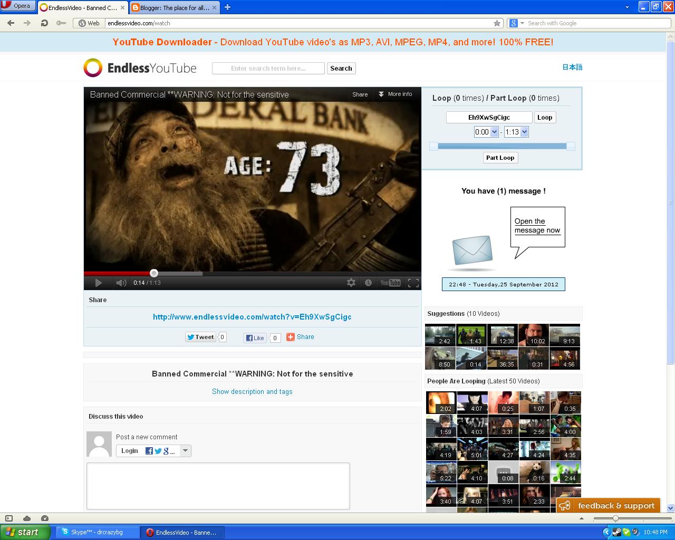Reload the current page
675x540 pixels.
click(x=44, y=23)
